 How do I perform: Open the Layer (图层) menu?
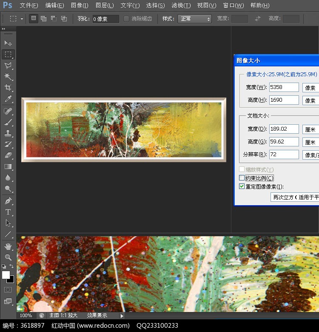coord(105,5)
